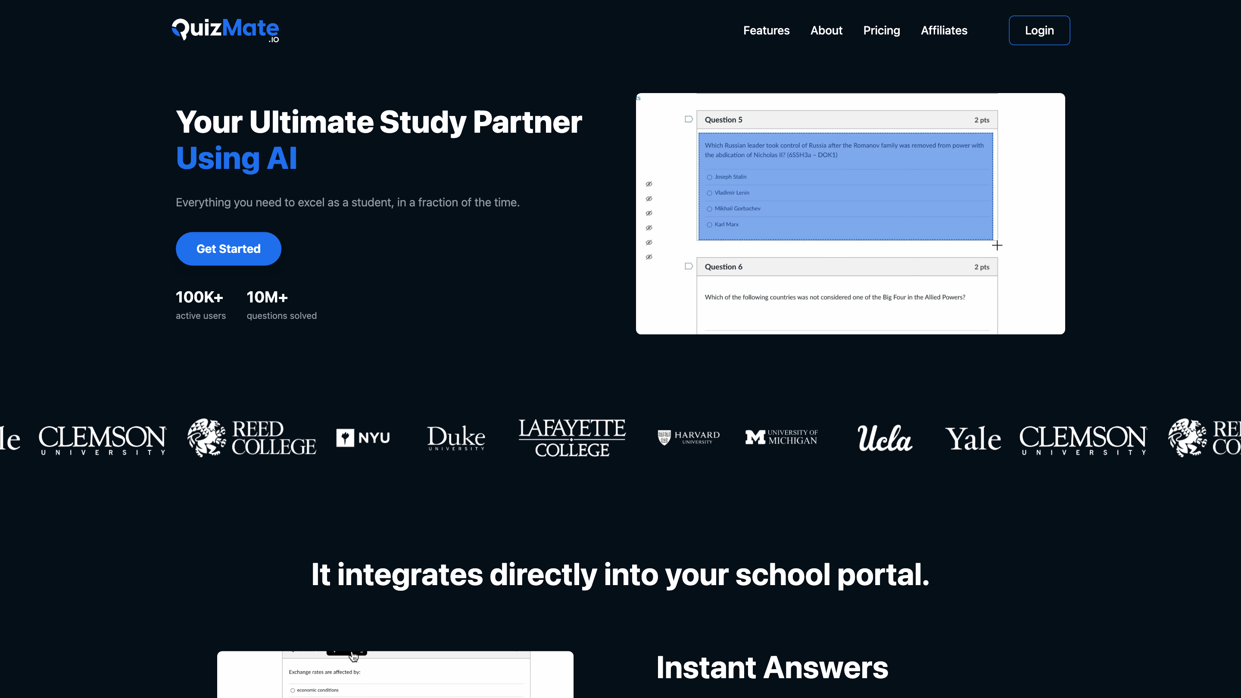Go to the Affiliates page
1241x698 pixels.
944,30
